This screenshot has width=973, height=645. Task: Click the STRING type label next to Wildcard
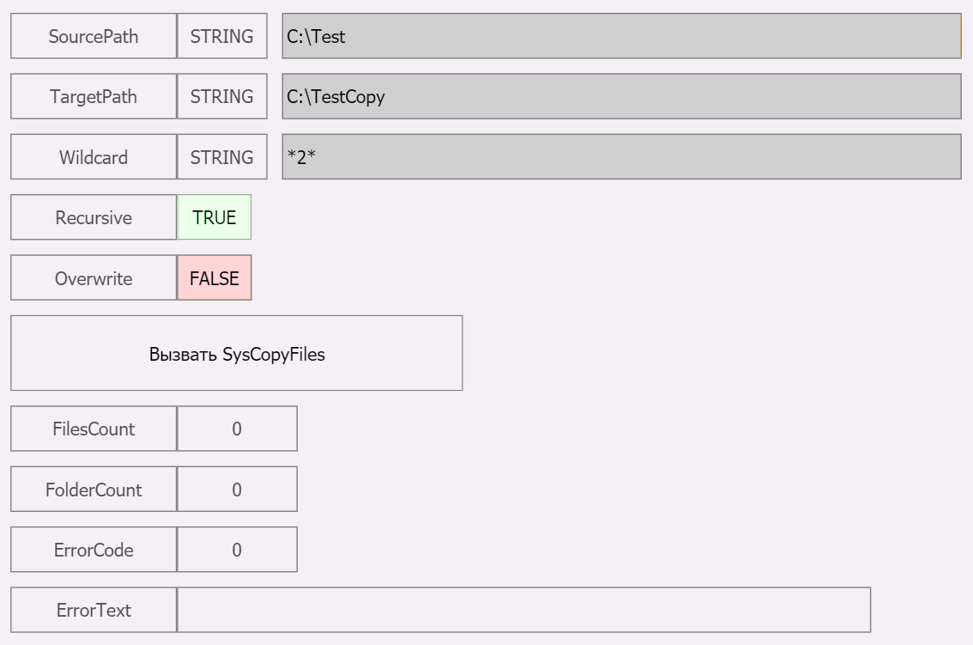tap(221, 156)
